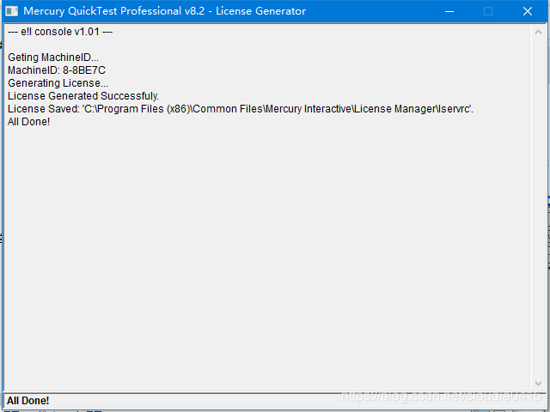
Task: Click the line 'MachineID: 8-8BE7C'
Action: coord(57,70)
